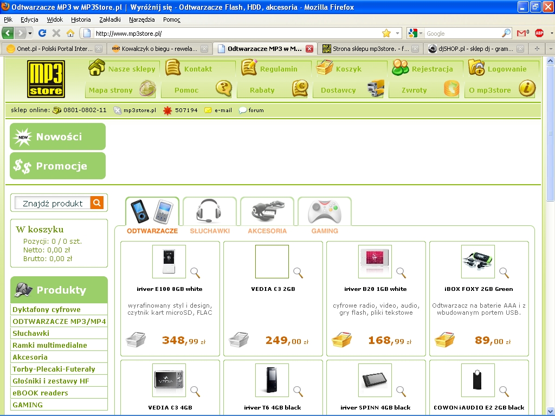
Task: Open the Adblock Plus toolbar icon
Action: coord(539,33)
